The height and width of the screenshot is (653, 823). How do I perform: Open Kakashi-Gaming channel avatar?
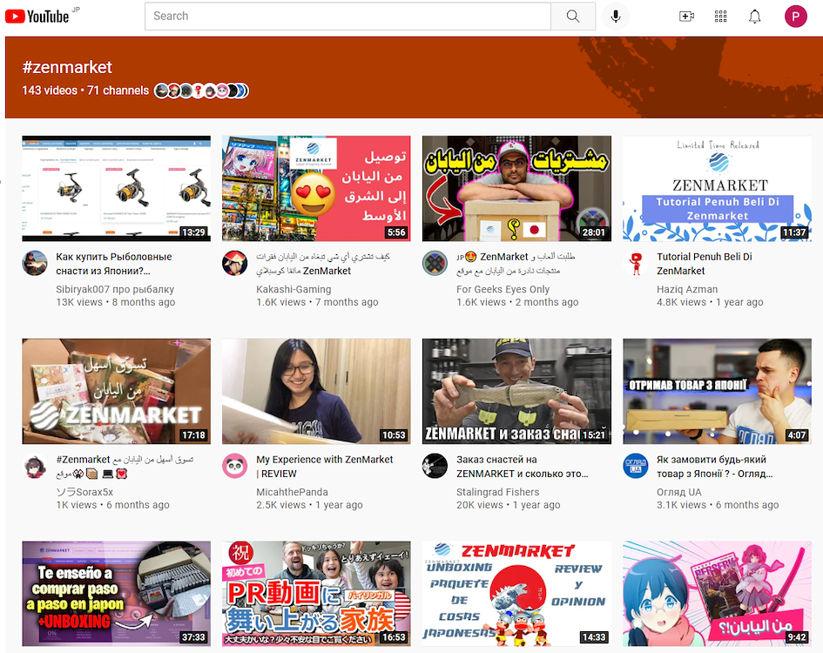[234, 263]
